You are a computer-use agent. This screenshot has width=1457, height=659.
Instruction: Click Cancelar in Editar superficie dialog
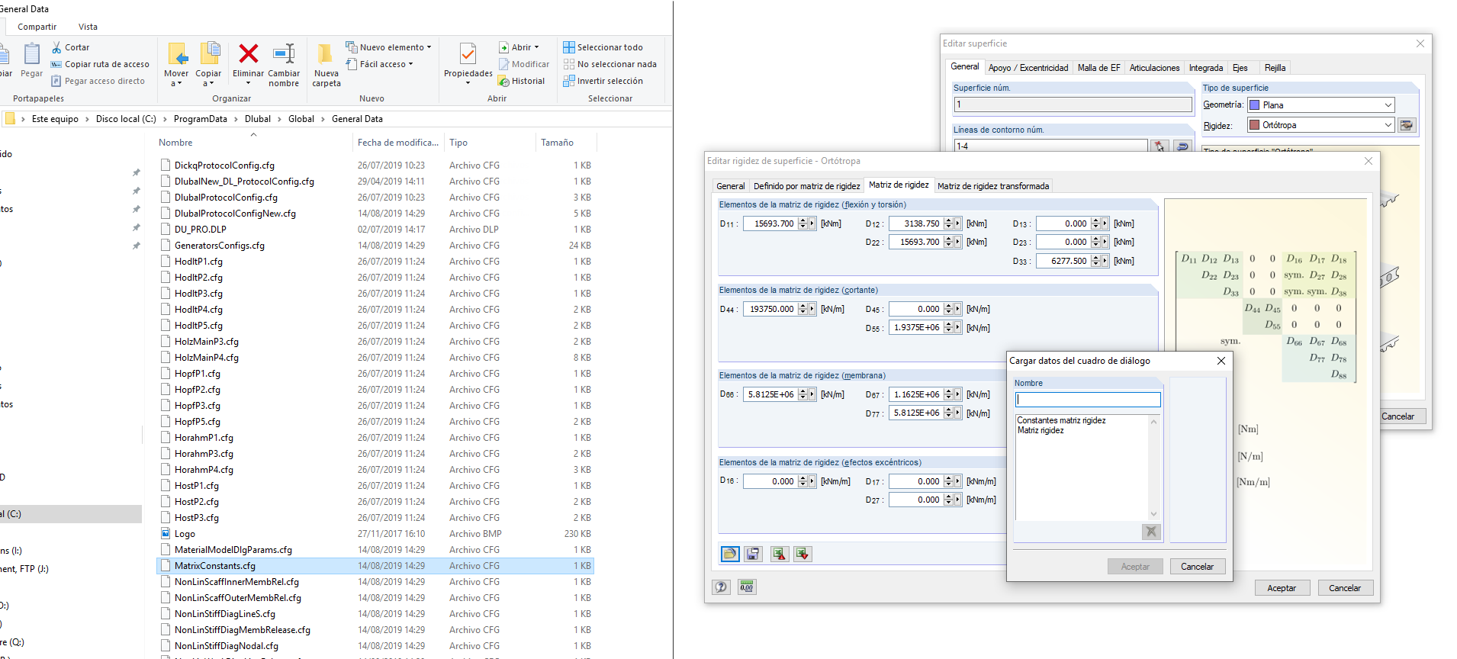1398,416
